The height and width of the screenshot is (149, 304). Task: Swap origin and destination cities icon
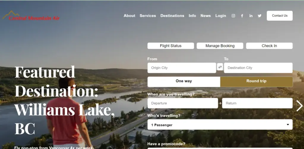point(220,67)
